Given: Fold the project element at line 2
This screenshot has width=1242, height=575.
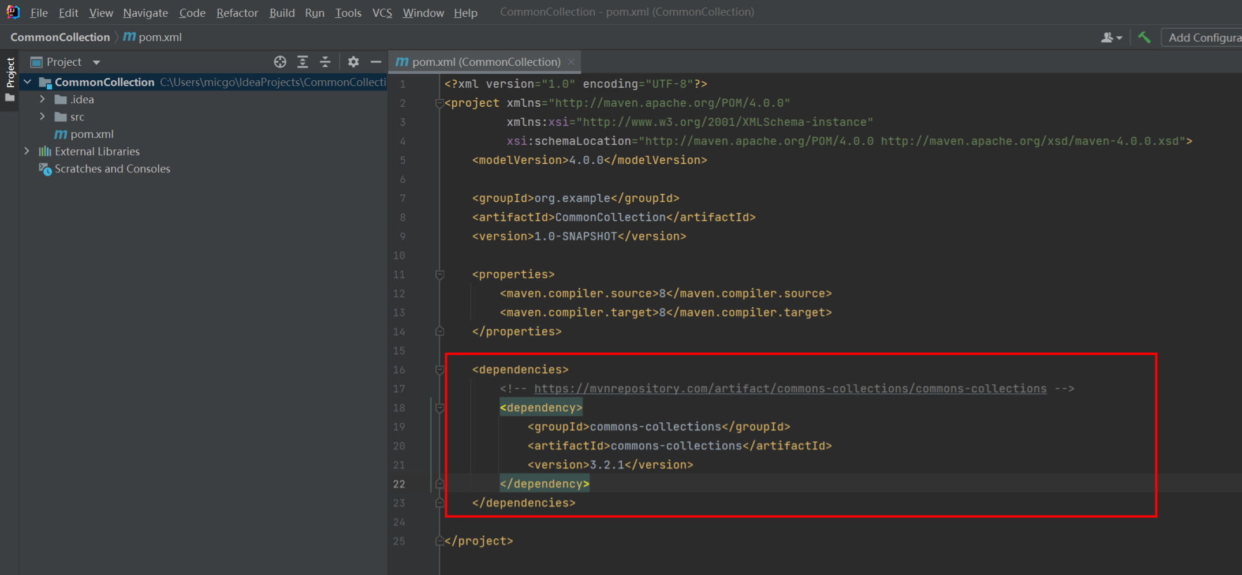Looking at the screenshot, I should (x=439, y=103).
